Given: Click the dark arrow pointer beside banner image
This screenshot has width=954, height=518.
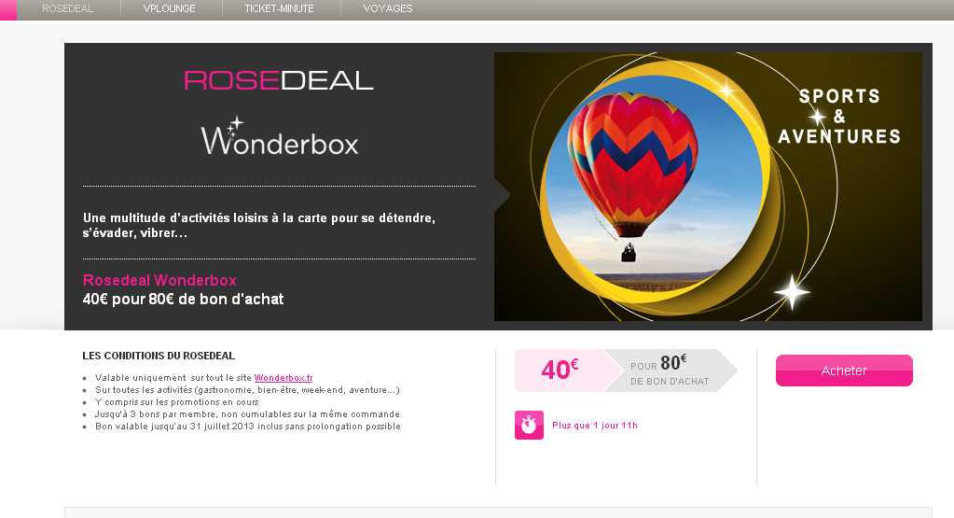Looking at the screenshot, I should [502, 195].
